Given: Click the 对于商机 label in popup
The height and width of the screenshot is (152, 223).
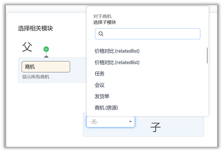Looking at the screenshot, I should 102,16.
